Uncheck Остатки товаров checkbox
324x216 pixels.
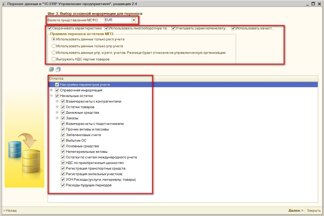click(63, 107)
